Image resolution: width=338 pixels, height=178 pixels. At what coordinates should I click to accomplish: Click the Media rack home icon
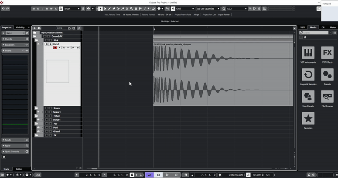[305, 37]
